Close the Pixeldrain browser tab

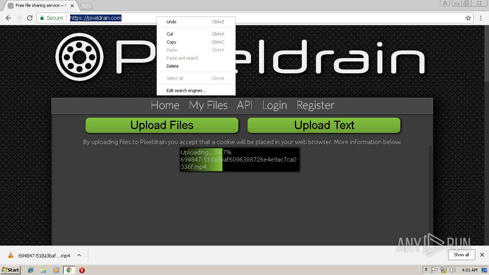(72, 6)
